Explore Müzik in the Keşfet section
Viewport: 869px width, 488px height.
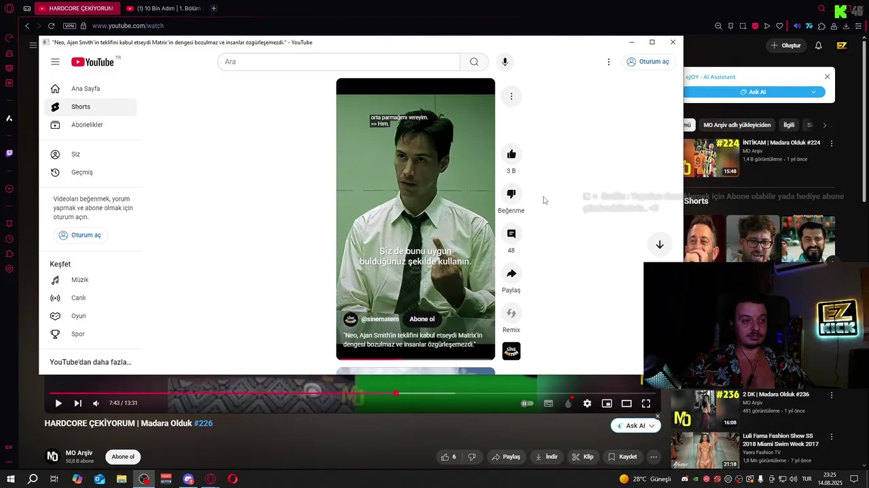point(90,280)
